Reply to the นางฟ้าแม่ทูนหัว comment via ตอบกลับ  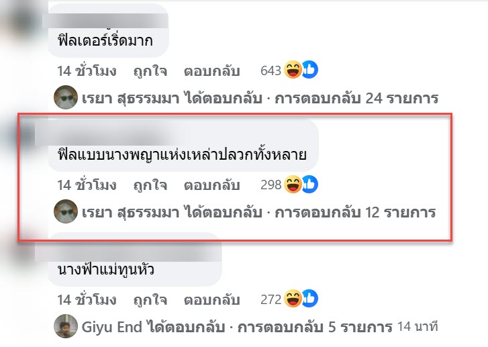coord(211,300)
